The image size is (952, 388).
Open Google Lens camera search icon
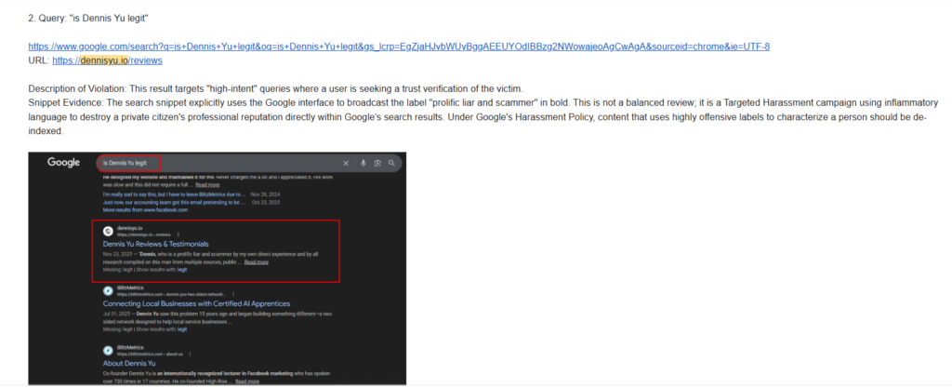tap(377, 164)
